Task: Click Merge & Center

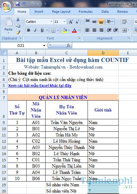Action: 124,30
